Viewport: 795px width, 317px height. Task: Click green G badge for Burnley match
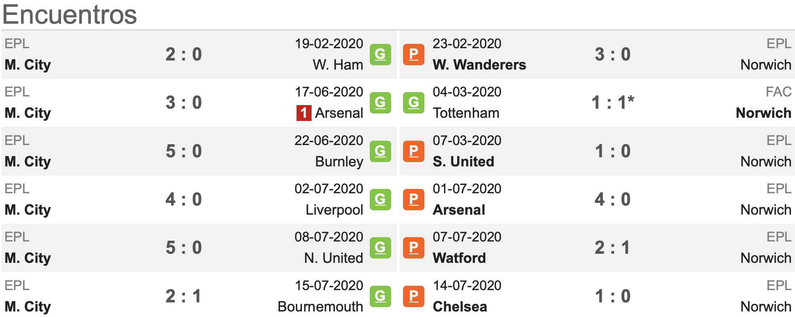[x=380, y=151]
